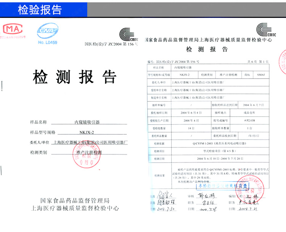The image size is (286, 232).
Task: Click the table label "抽样单编号"
Action: (159, 105)
